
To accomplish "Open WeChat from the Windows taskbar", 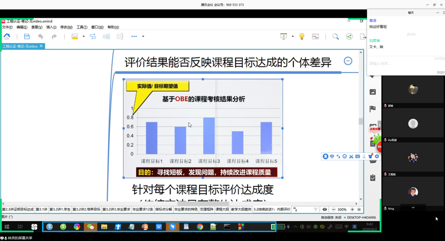I will (90, 227).
